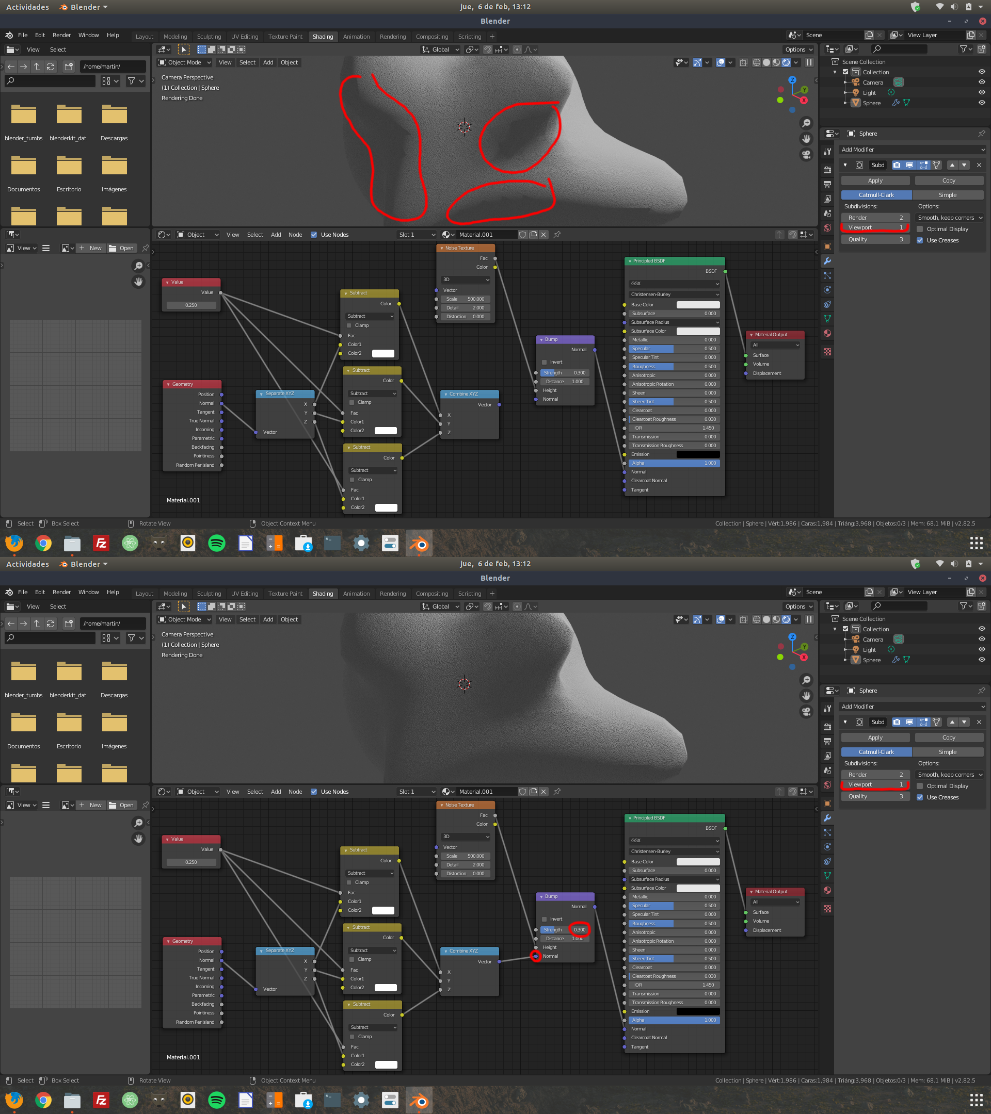Click fake user shield icon in lower node editor

[522, 792]
